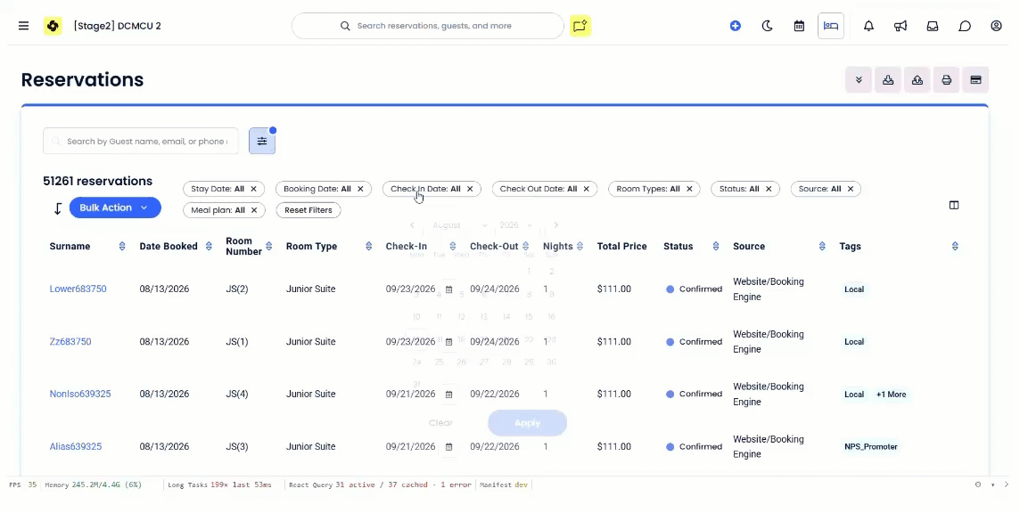Click the blue plus add icon
Screen dimensions: 1020x513
tap(735, 26)
